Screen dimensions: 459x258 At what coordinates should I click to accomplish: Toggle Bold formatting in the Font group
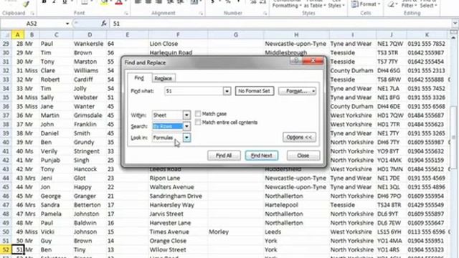44,2
